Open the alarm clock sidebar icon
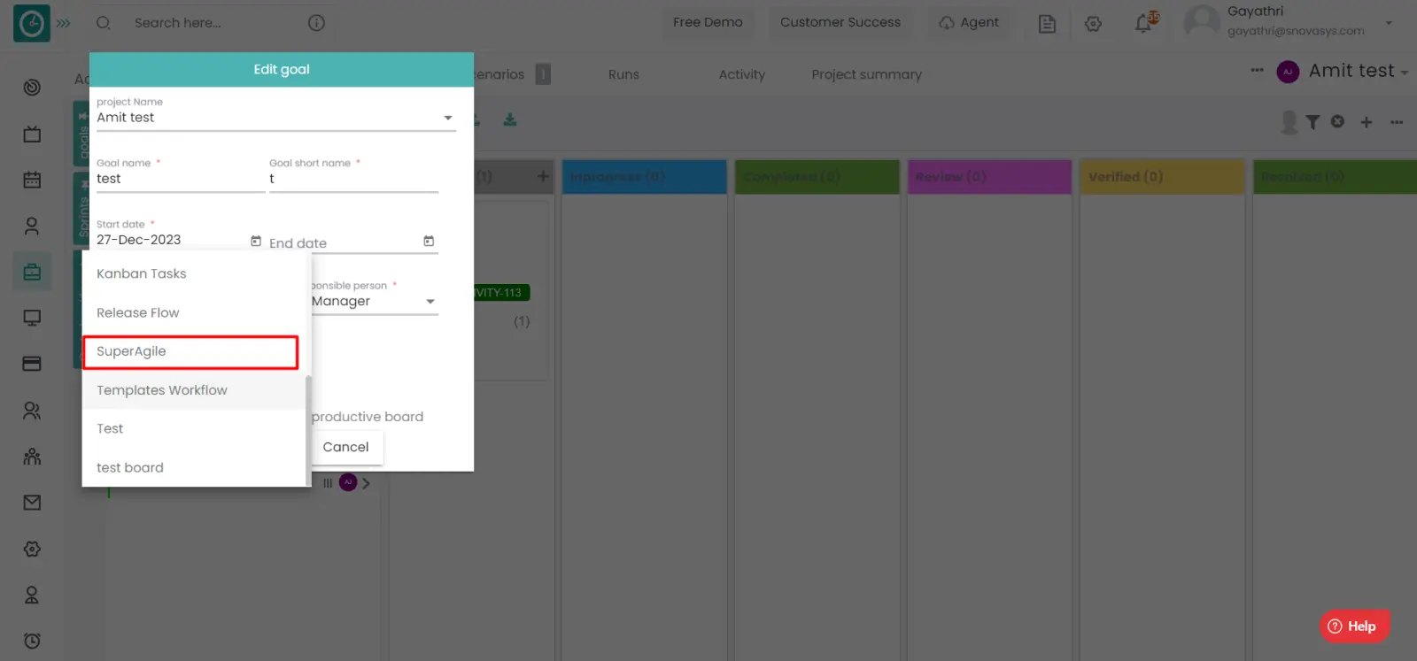The width and height of the screenshot is (1417, 661). click(x=32, y=641)
